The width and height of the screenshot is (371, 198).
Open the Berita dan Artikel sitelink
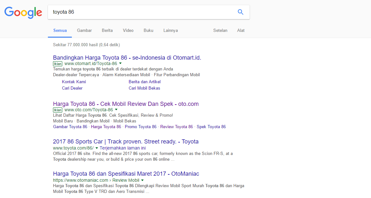(145, 82)
